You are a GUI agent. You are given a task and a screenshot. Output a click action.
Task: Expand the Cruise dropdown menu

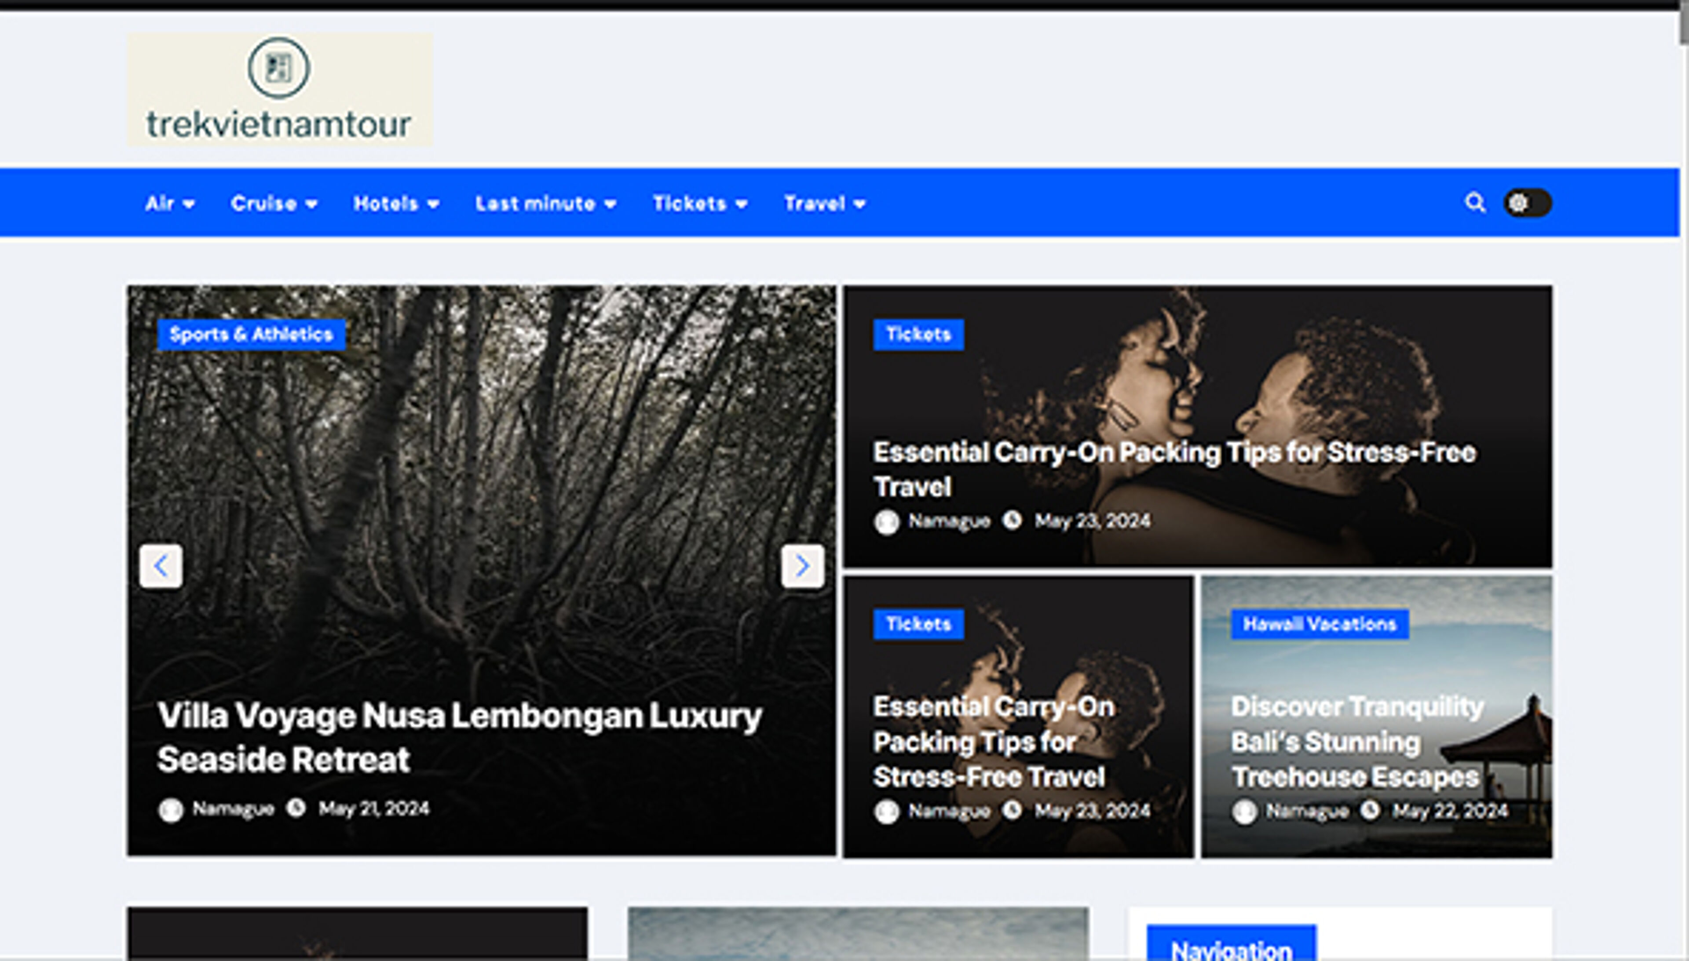273,203
